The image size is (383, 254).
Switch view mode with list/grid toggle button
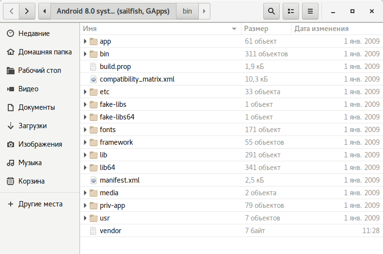291,11
